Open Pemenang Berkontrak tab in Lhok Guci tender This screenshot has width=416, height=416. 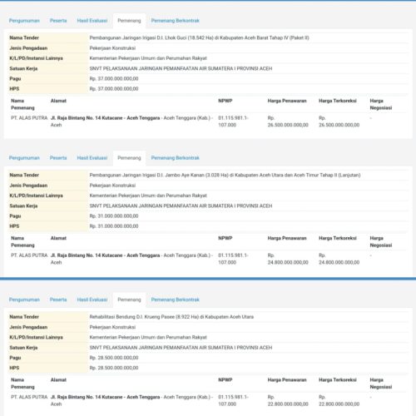(175, 21)
